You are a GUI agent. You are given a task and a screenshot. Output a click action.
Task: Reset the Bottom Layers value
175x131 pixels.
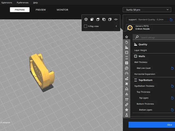(x=172, y=110)
